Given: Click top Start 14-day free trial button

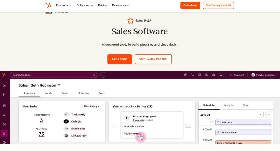Looking at the screenshot, I should pos(218,5).
